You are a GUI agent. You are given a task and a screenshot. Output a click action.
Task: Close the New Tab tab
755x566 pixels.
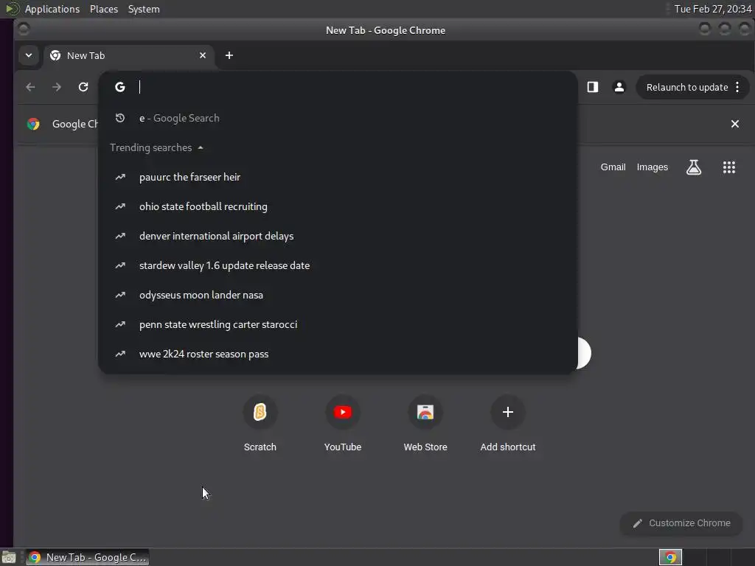(203, 55)
